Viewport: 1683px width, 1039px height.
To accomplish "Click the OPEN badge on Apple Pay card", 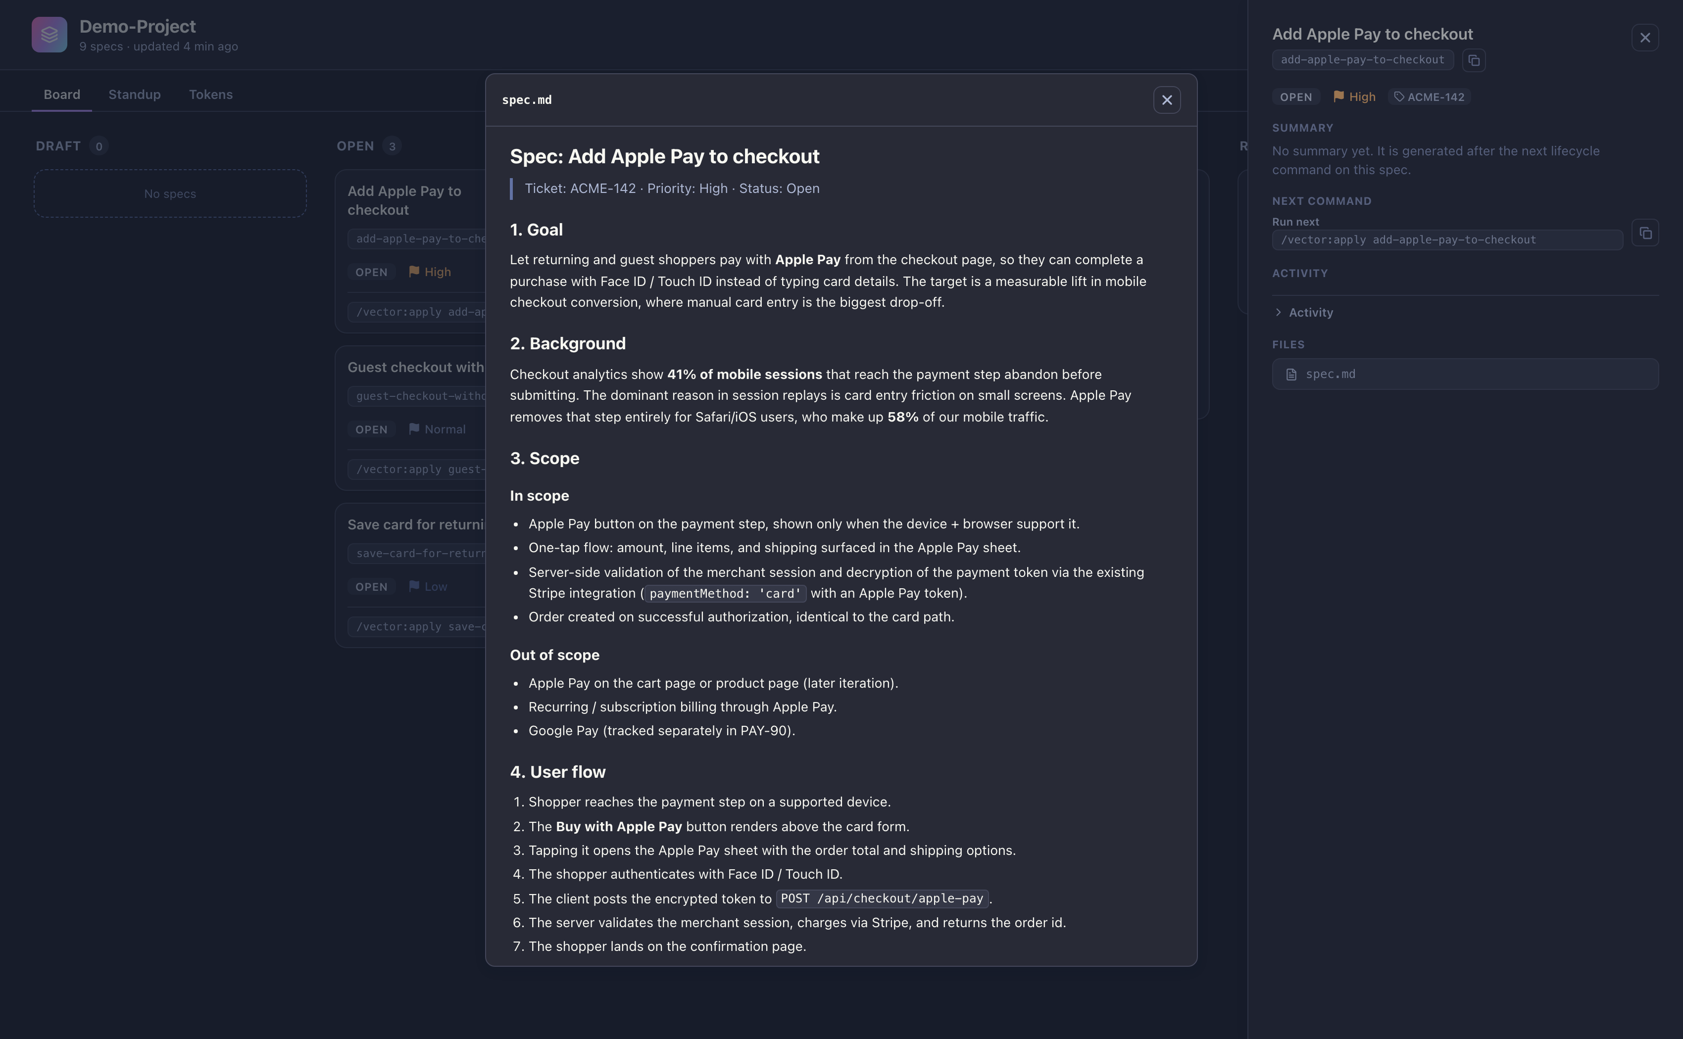I will pos(371,272).
